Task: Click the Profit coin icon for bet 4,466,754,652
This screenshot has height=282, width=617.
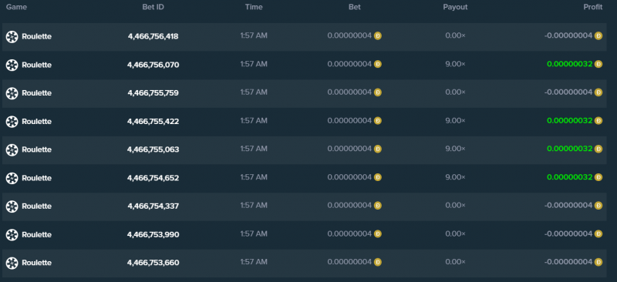Action: [x=598, y=177]
